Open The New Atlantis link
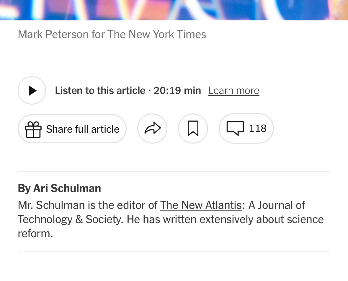This screenshot has width=348, height=281. [x=201, y=205]
